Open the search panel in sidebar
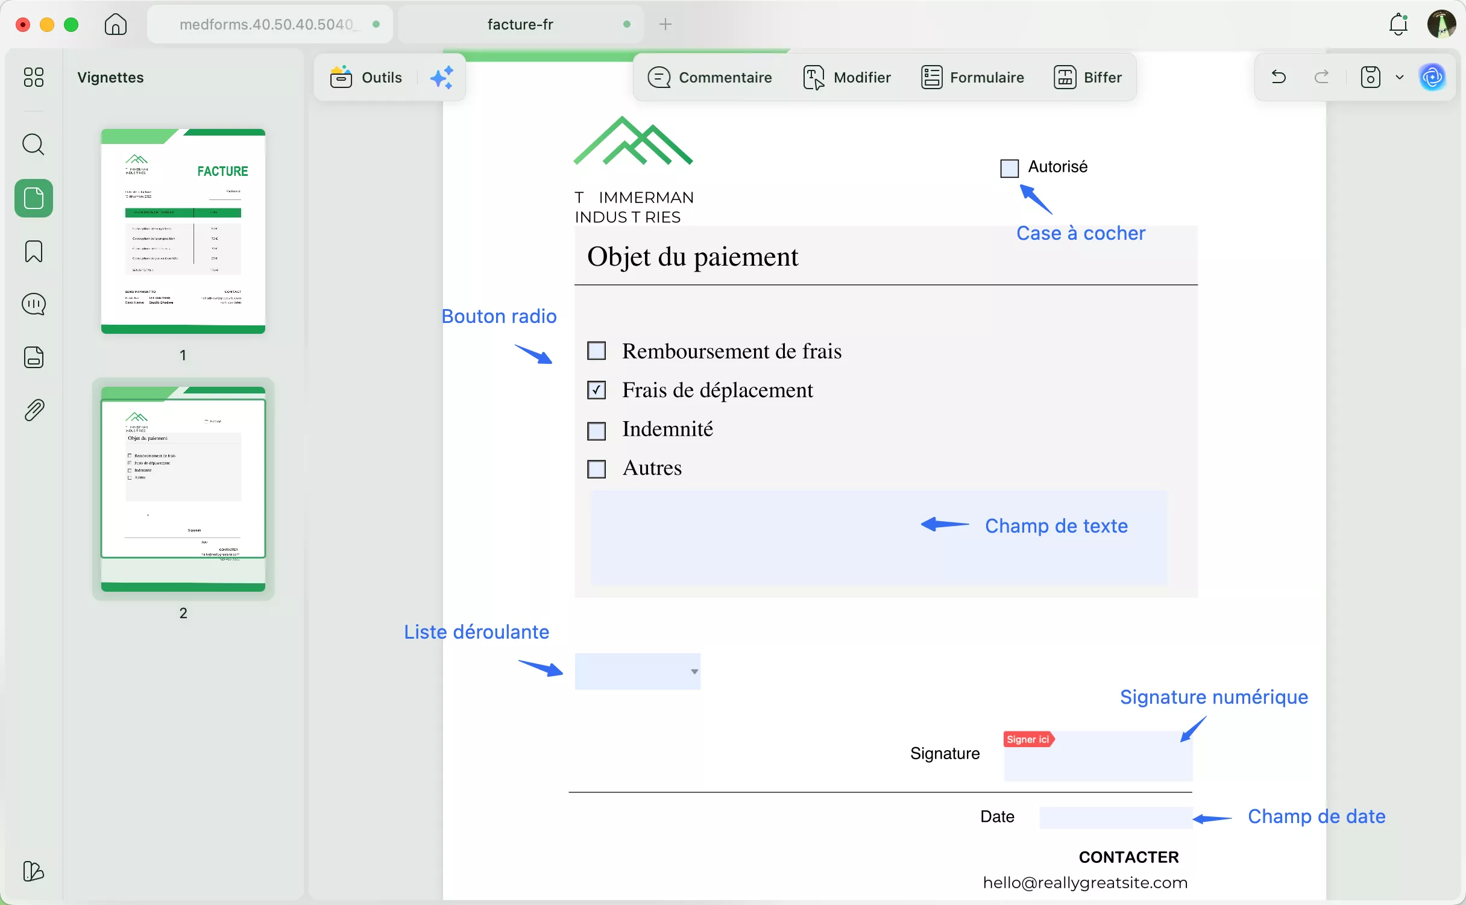The width and height of the screenshot is (1466, 905). (34, 145)
